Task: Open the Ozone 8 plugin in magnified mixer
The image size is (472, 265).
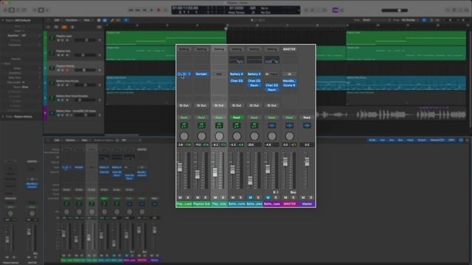Action: [289, 85]
